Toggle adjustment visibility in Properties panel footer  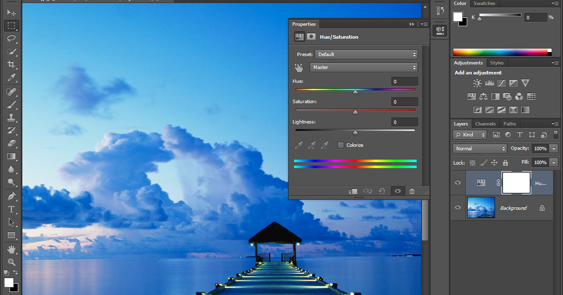pyautogui.click(x=398, y=191)
